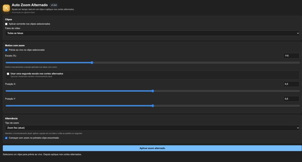The width and height of the screenshot is (302, 162).
Task: Enable Usar uma segunda escala checkbox
Action: pos(8,74)
